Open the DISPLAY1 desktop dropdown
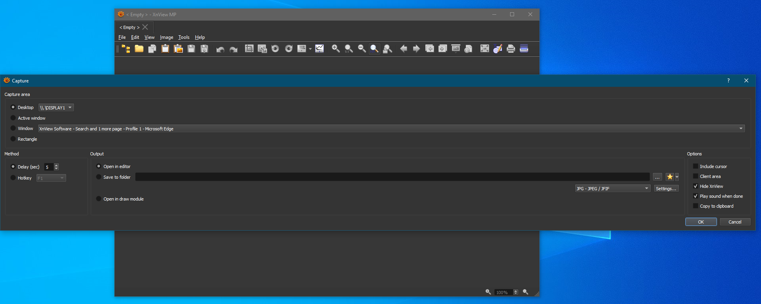Screen dimensions: 761x304 tap(56, 107)
